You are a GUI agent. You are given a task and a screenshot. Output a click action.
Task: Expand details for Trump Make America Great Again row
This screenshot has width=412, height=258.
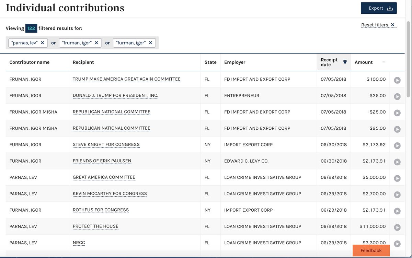point(397,80)
